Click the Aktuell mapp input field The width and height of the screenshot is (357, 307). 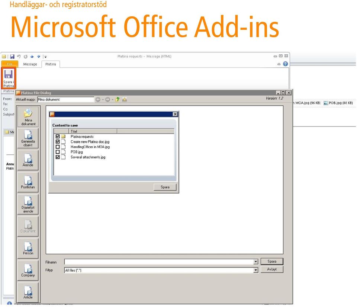coord(65,99)
